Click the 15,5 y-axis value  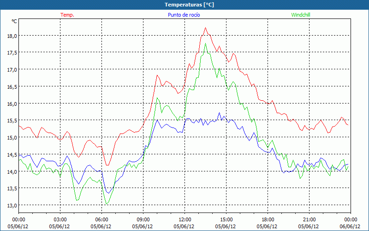pyautogui.click(x=12, y=121)
